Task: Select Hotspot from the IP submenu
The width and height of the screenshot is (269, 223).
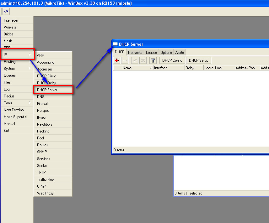Action: 53,110
